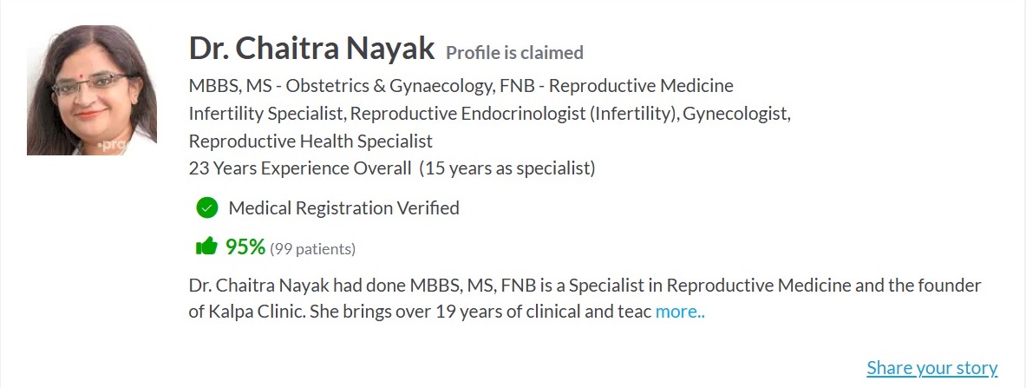Click "23 Years Experience Overall" text

[x=300, y=168]
